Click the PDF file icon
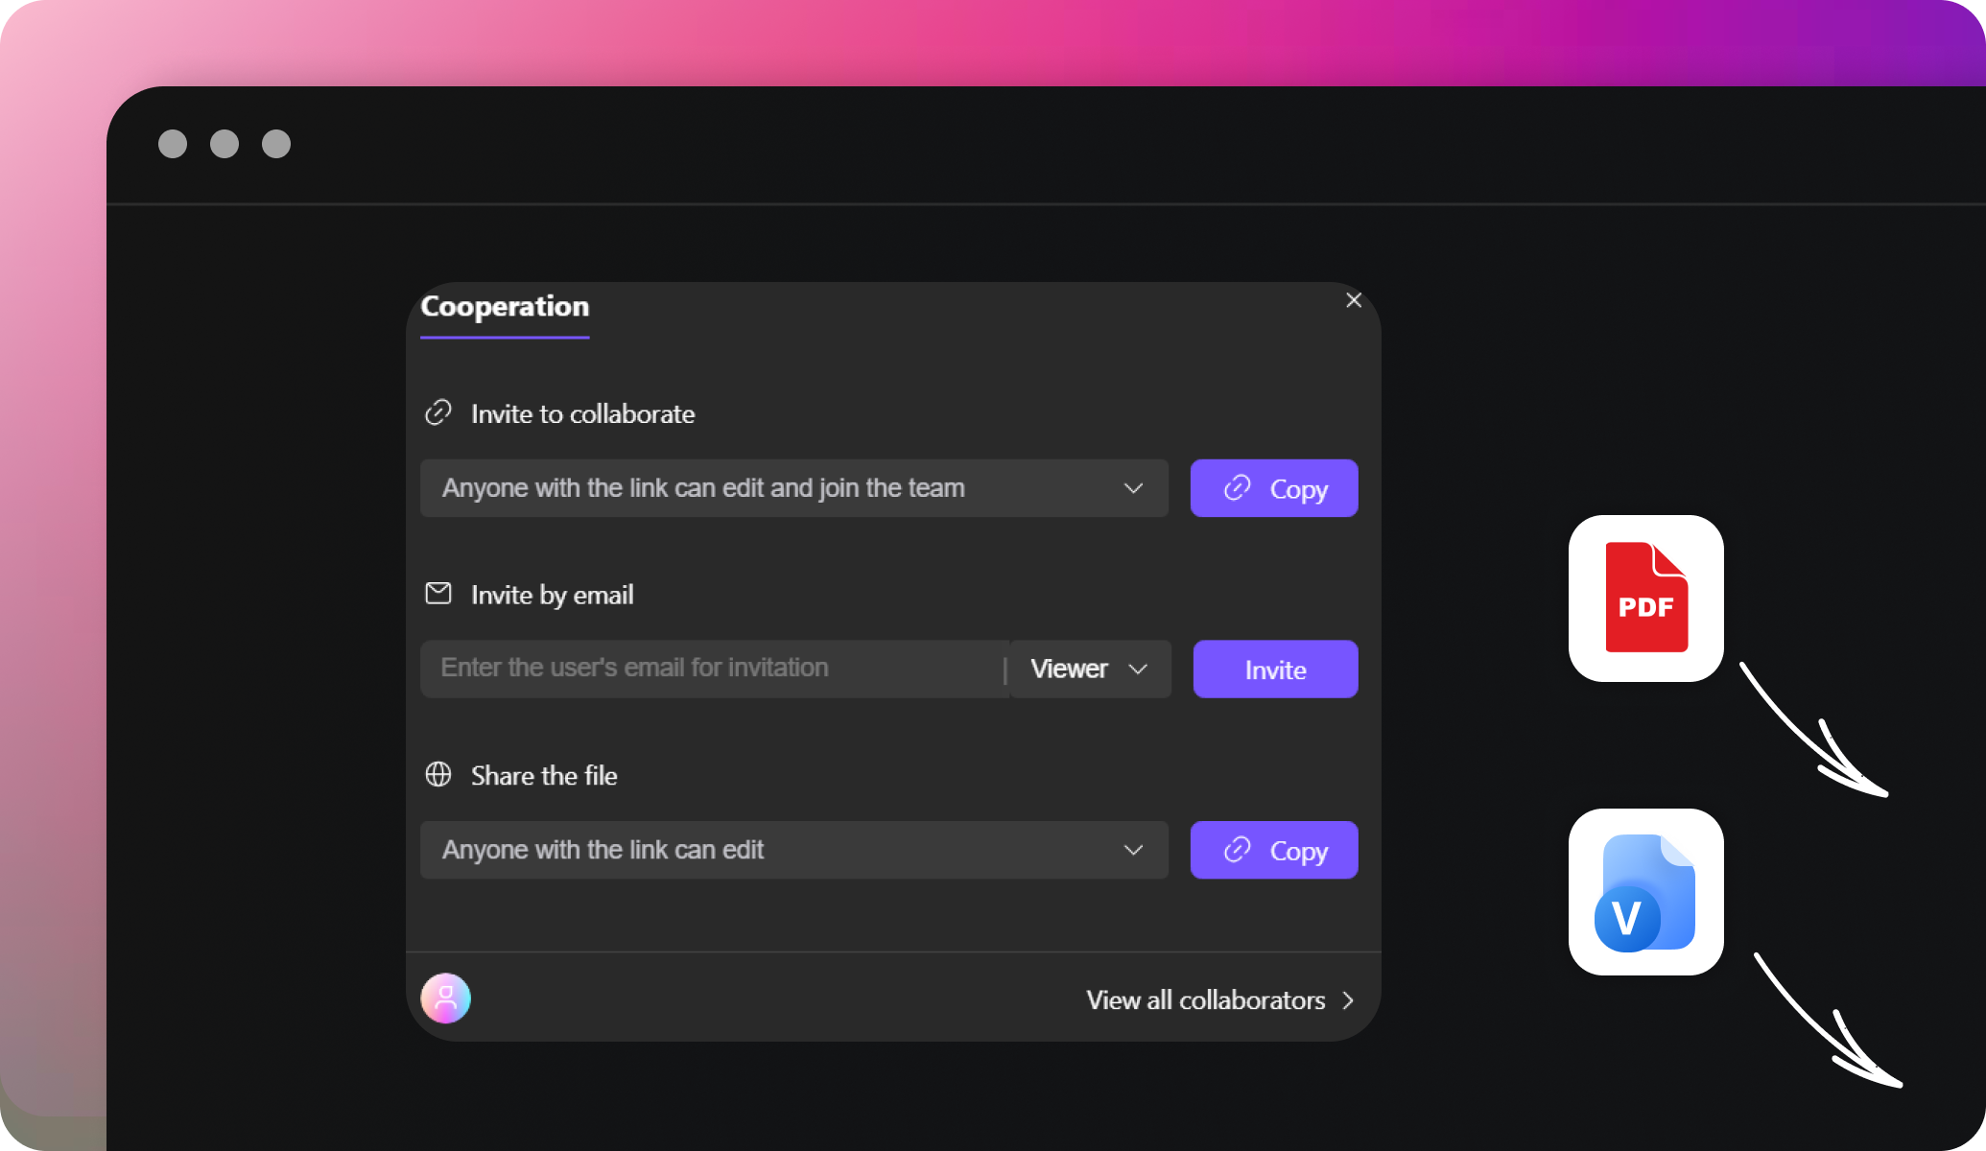 [x=1646, y=598]
